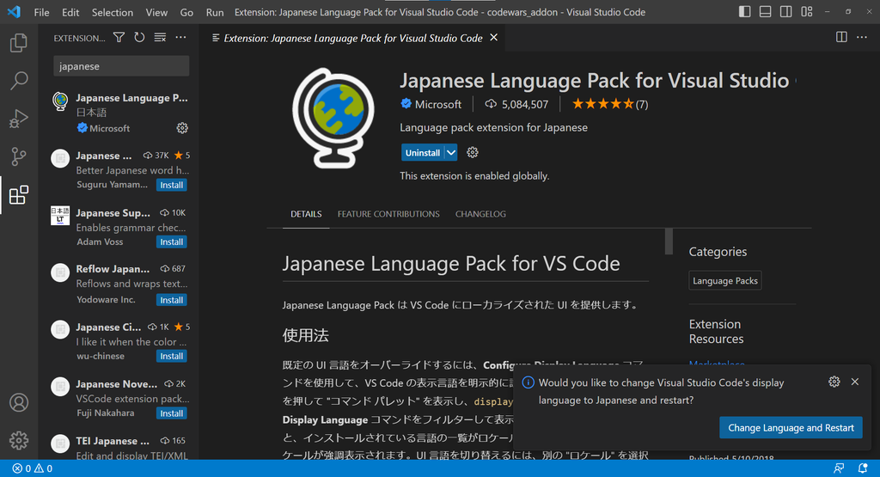Switch to the Feature Contributions tab
This screenshot has height=477, width=880.
tap(388, 214)
